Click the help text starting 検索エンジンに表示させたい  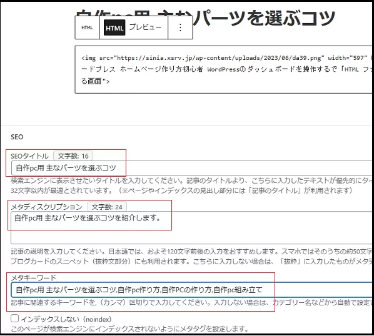pos(192,180)
